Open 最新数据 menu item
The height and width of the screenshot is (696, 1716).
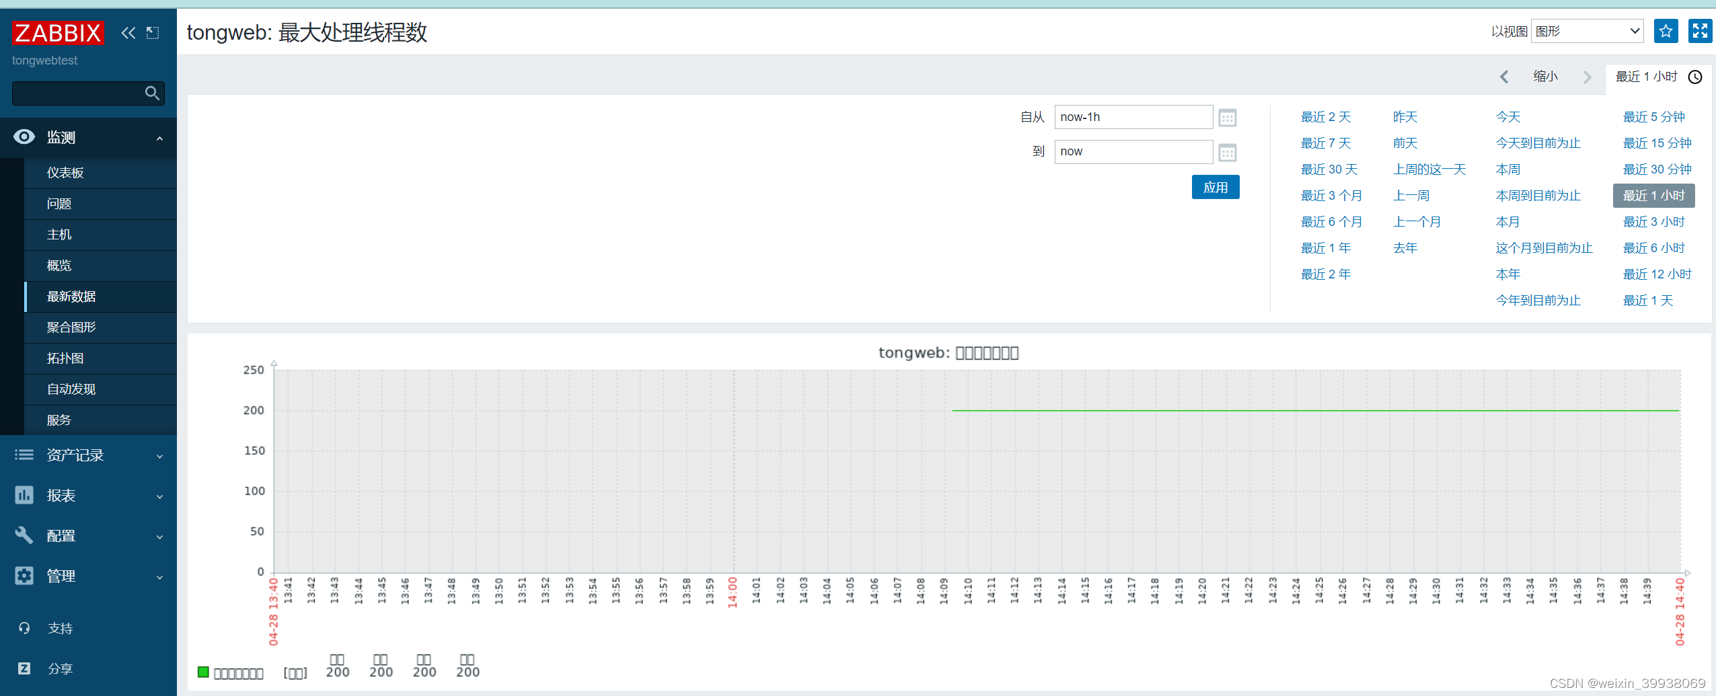pyautogui.click(x=100, y=297)
